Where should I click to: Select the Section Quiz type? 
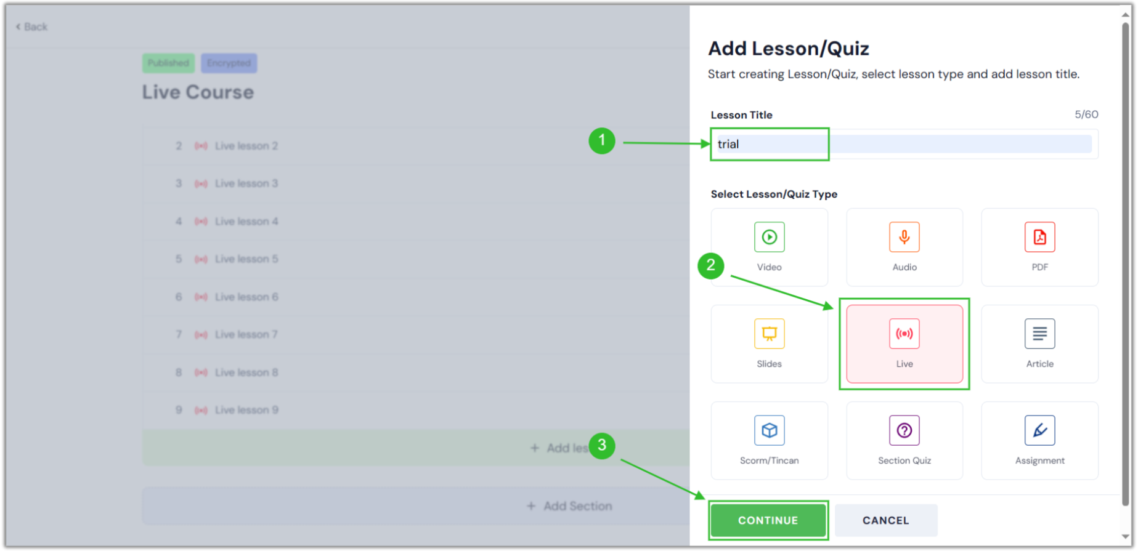904,440
